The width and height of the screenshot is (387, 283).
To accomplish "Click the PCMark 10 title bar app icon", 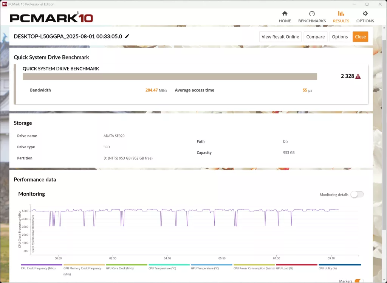I will 5,4.
